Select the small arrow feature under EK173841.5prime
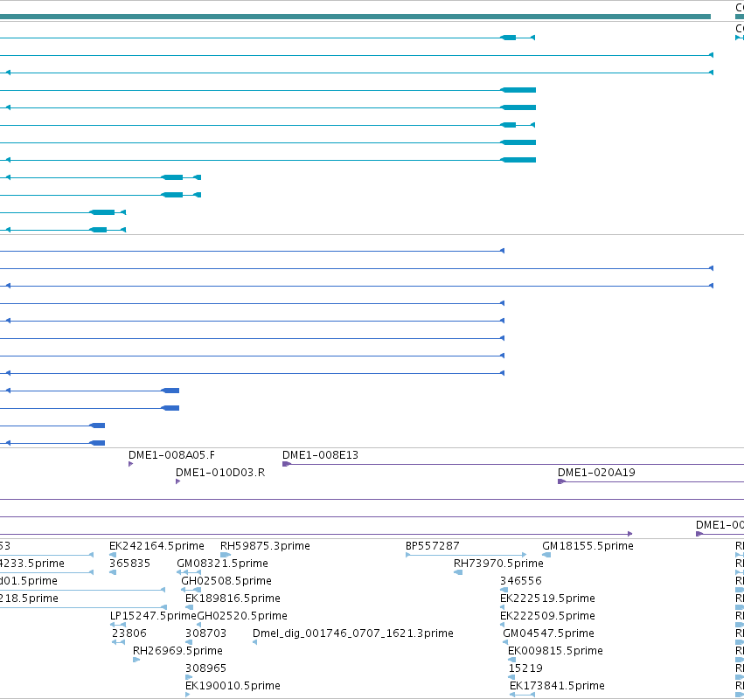 click(x=523, y=695)
